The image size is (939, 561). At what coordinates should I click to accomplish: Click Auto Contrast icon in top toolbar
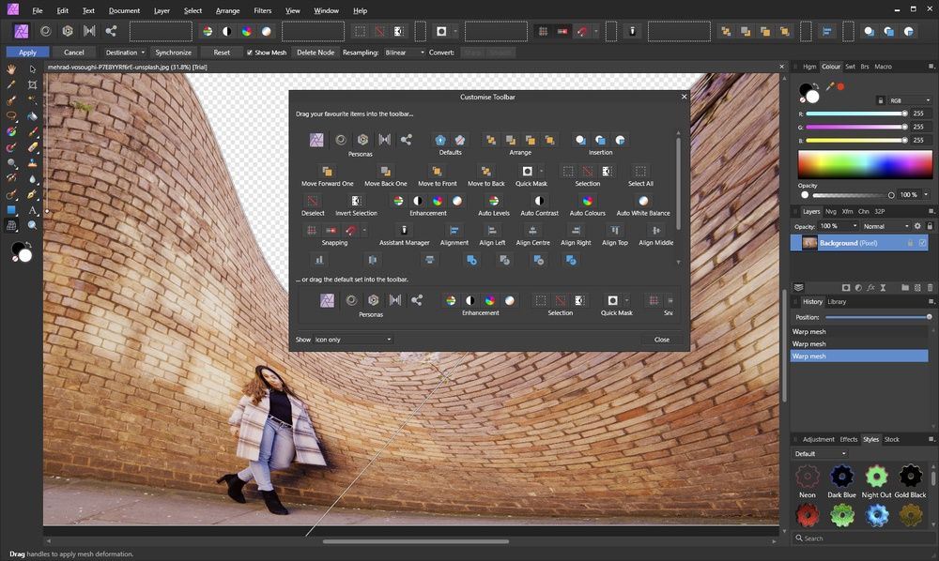click(x=227, y=31)
